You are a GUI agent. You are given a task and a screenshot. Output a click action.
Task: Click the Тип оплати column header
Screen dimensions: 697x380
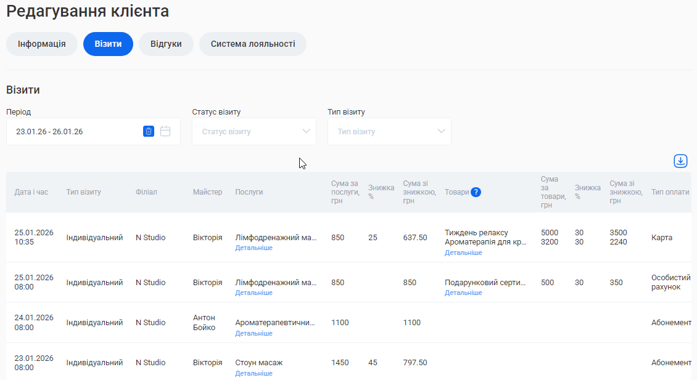[670, 192]
